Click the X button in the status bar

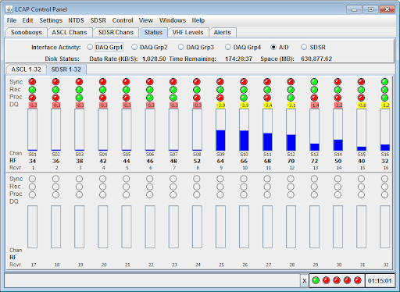point(304,280)
